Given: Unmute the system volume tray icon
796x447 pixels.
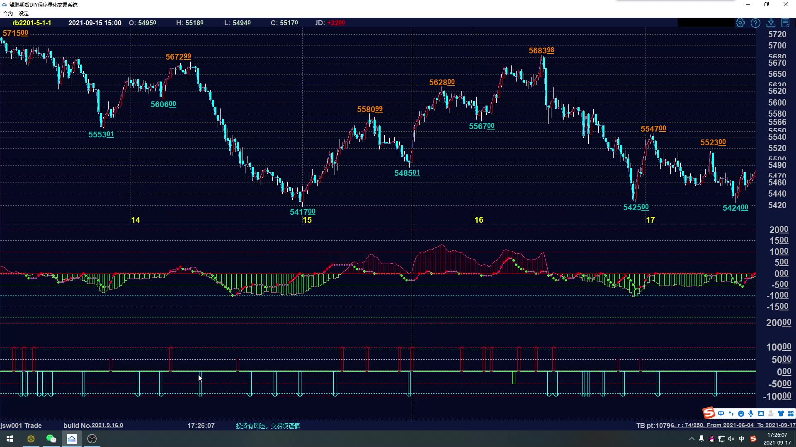Looking at the screenshot, I should 731,439.
